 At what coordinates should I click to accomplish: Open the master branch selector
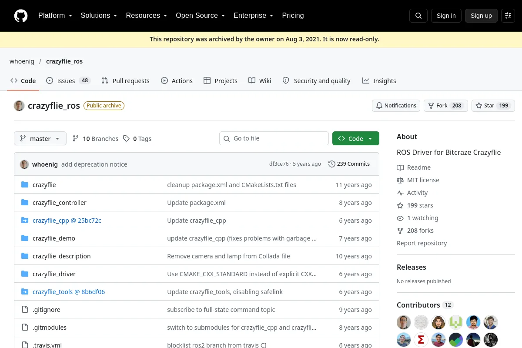40,138
